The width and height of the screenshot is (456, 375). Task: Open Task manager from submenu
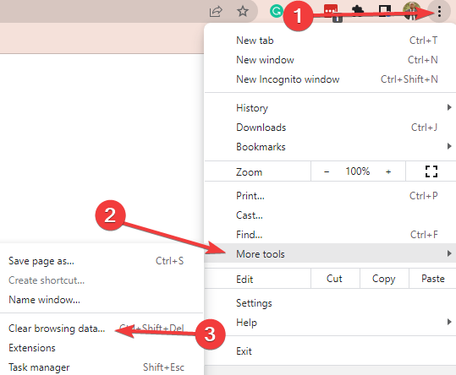[102, 367]
